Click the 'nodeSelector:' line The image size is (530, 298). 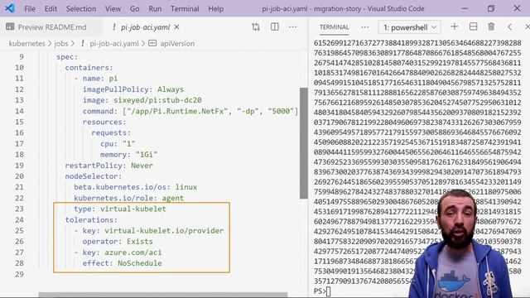(94, 176)
